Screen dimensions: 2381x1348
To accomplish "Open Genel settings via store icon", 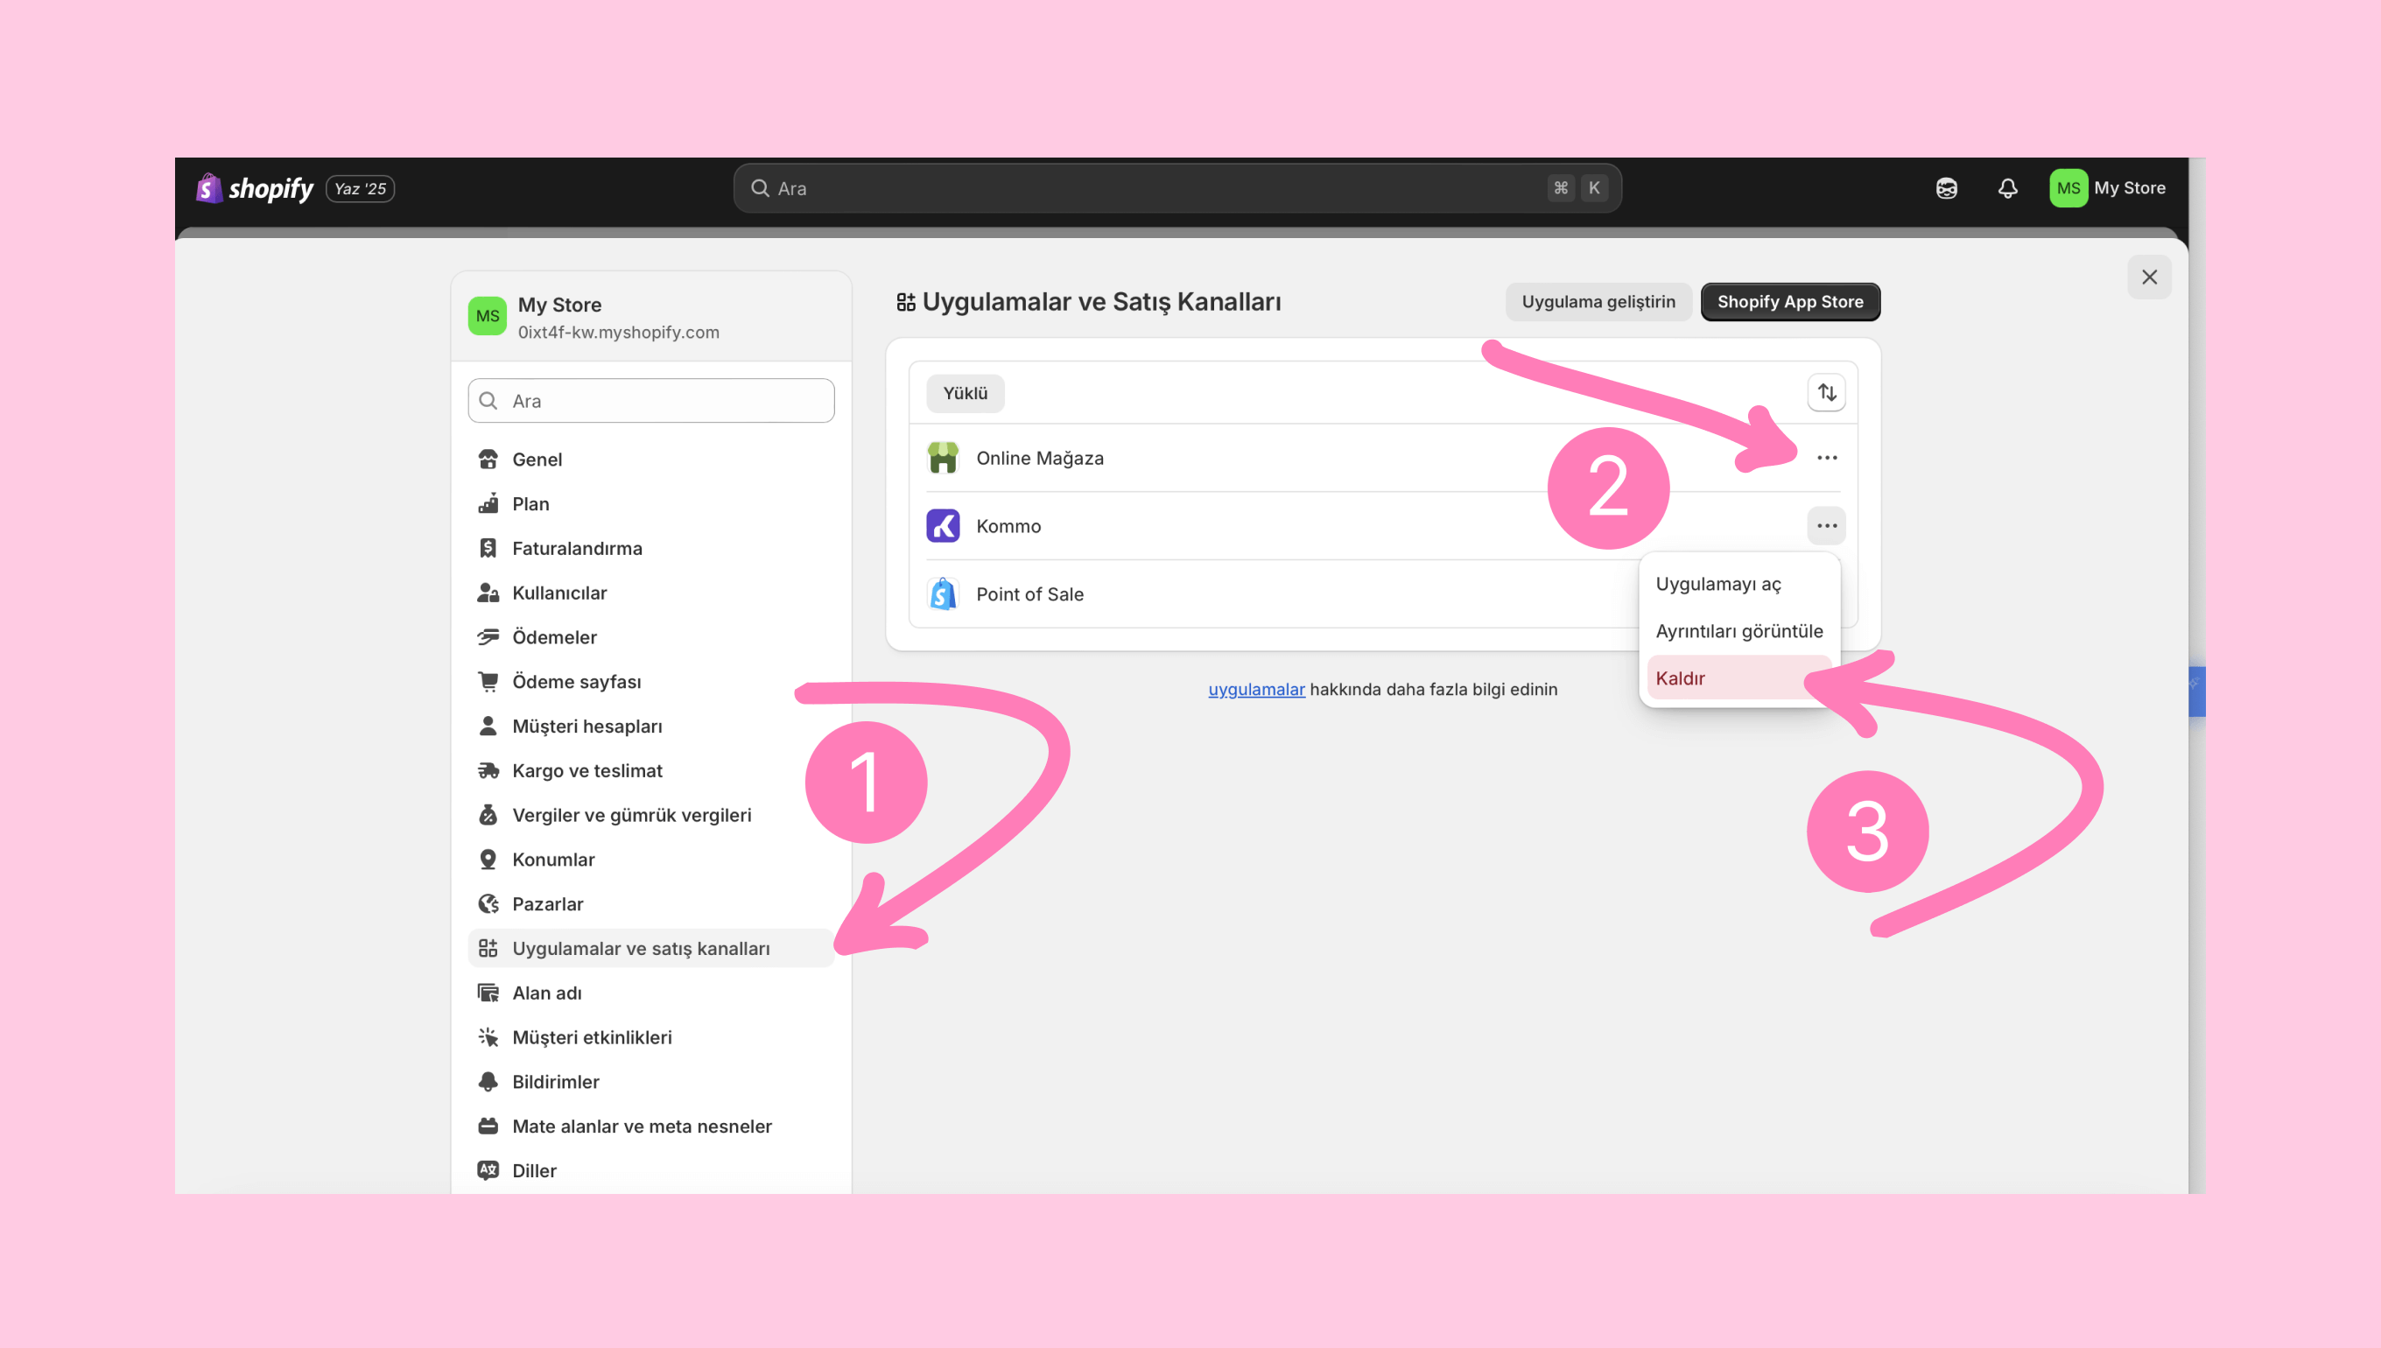I will [x=488, y=460].
